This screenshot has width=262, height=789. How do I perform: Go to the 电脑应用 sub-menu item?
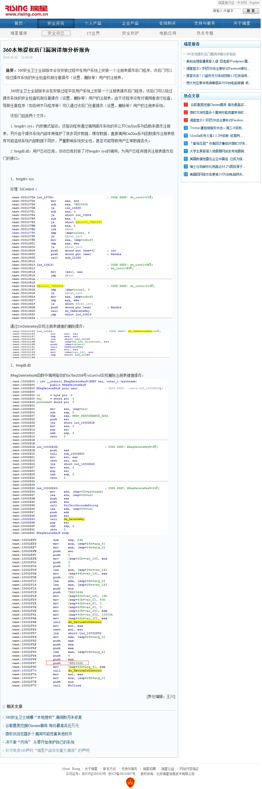168,33
